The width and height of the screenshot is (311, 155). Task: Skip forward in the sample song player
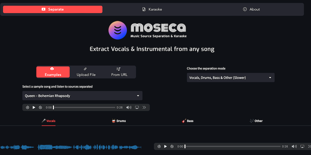coord(40,107)
